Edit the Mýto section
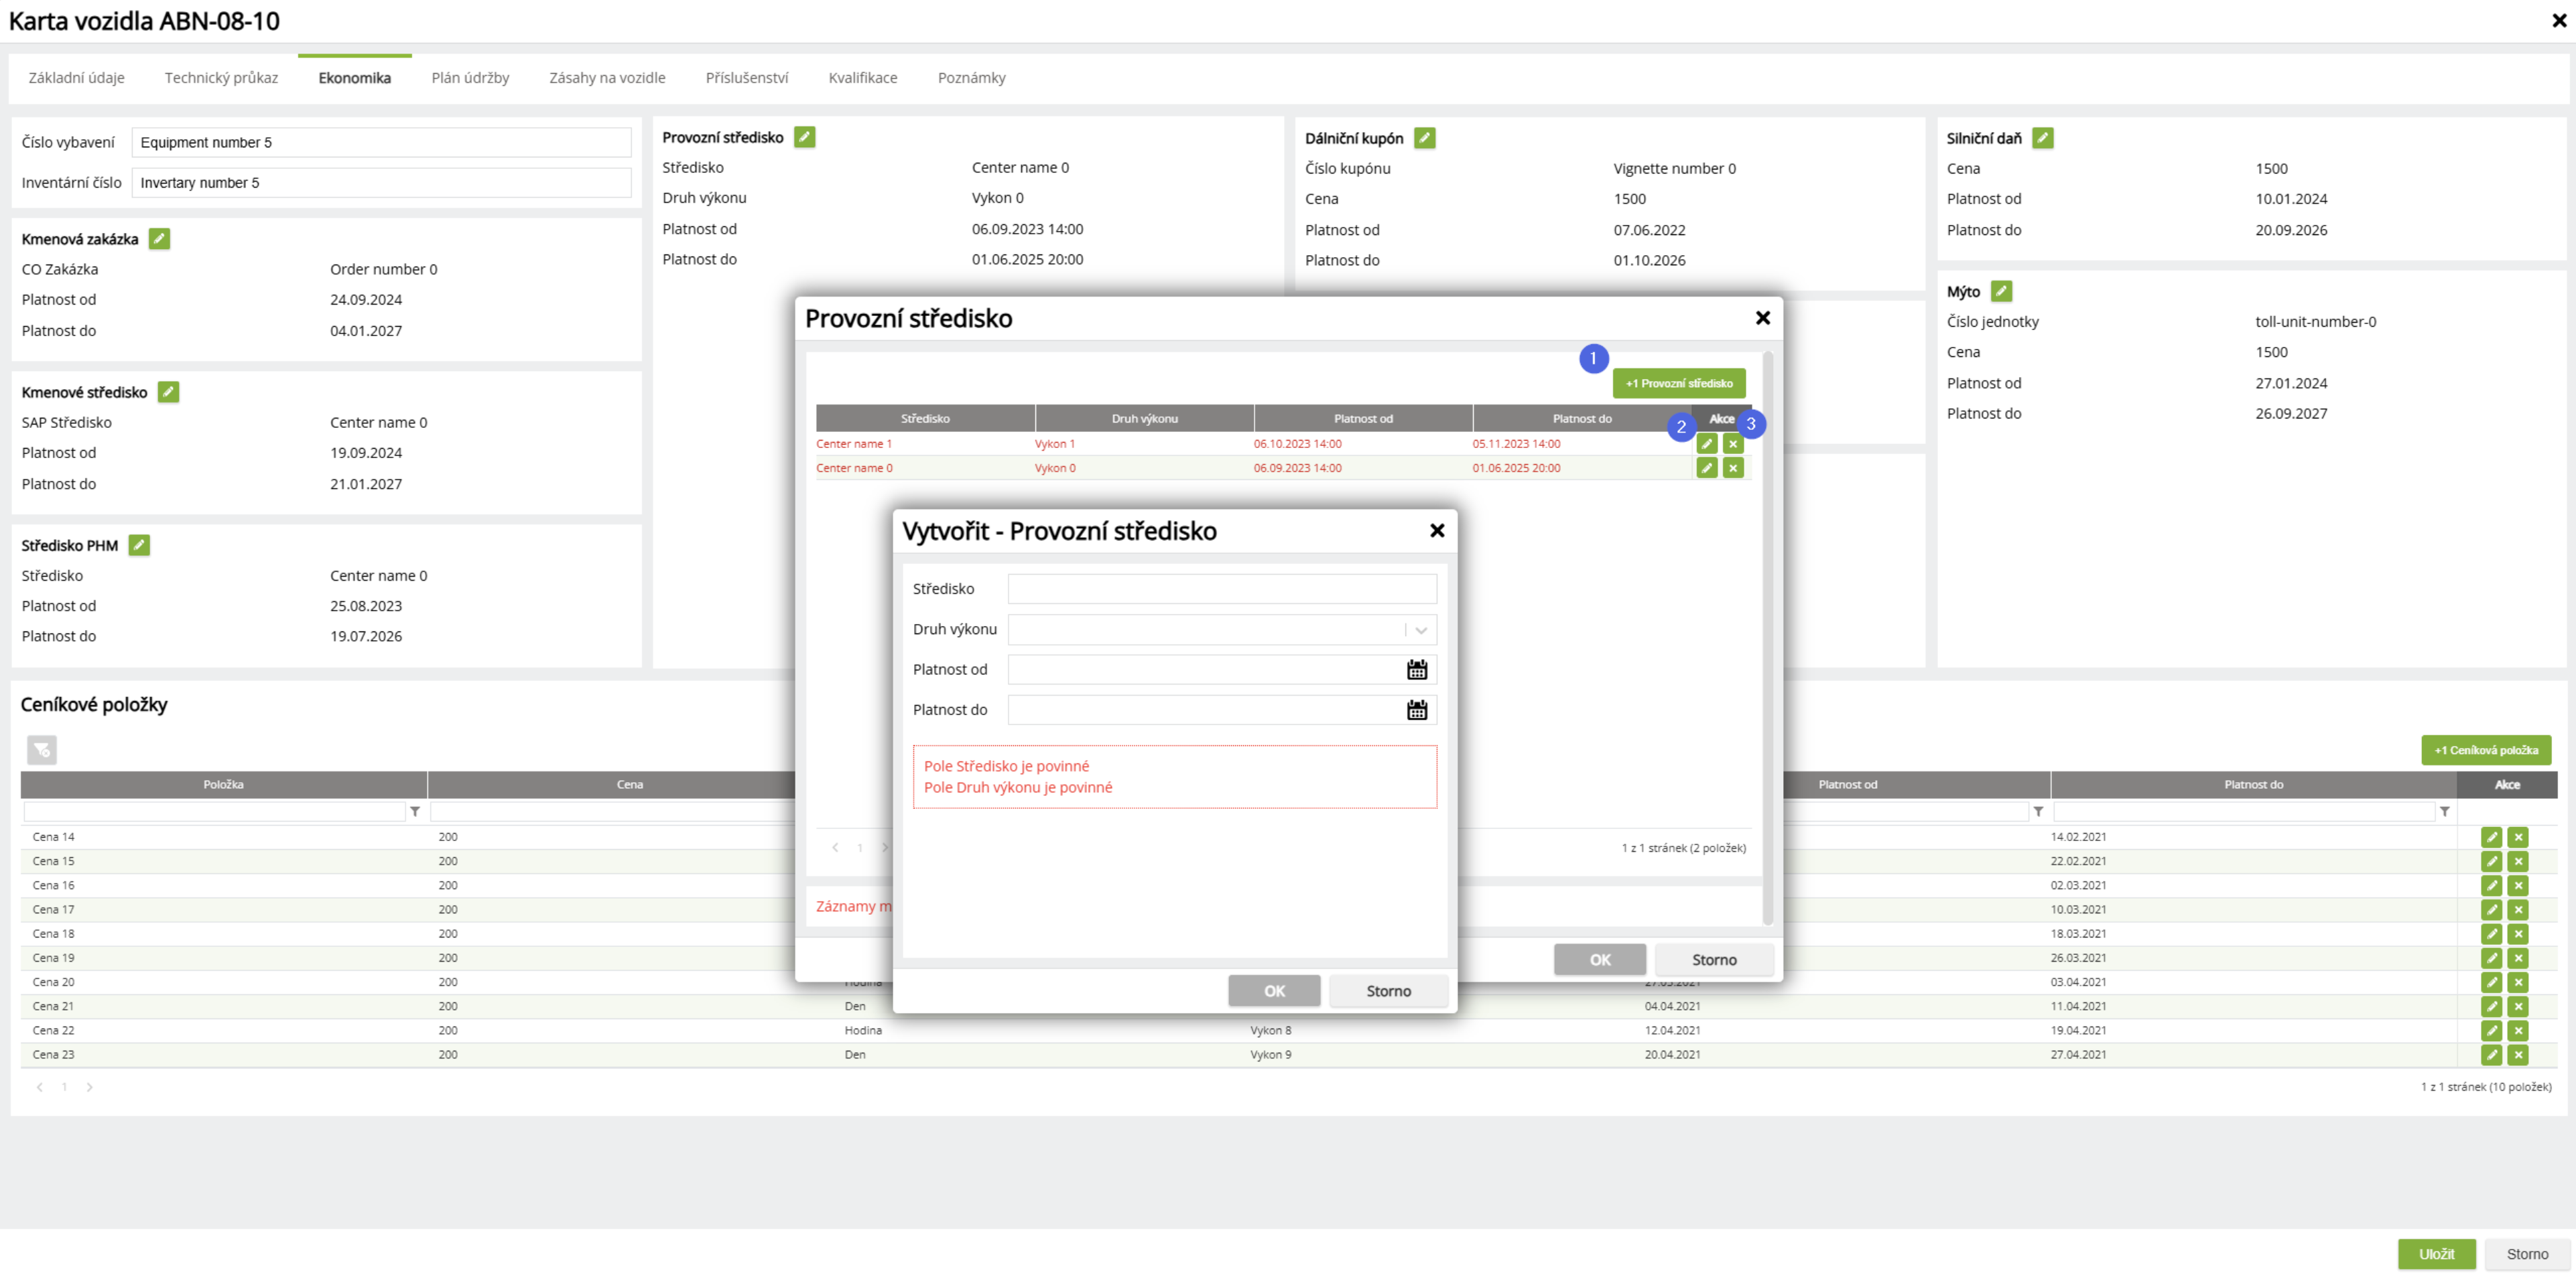 [x=2001, y=291]
